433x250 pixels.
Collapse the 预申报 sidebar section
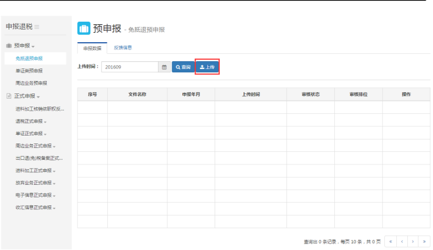tap(24, 46)
